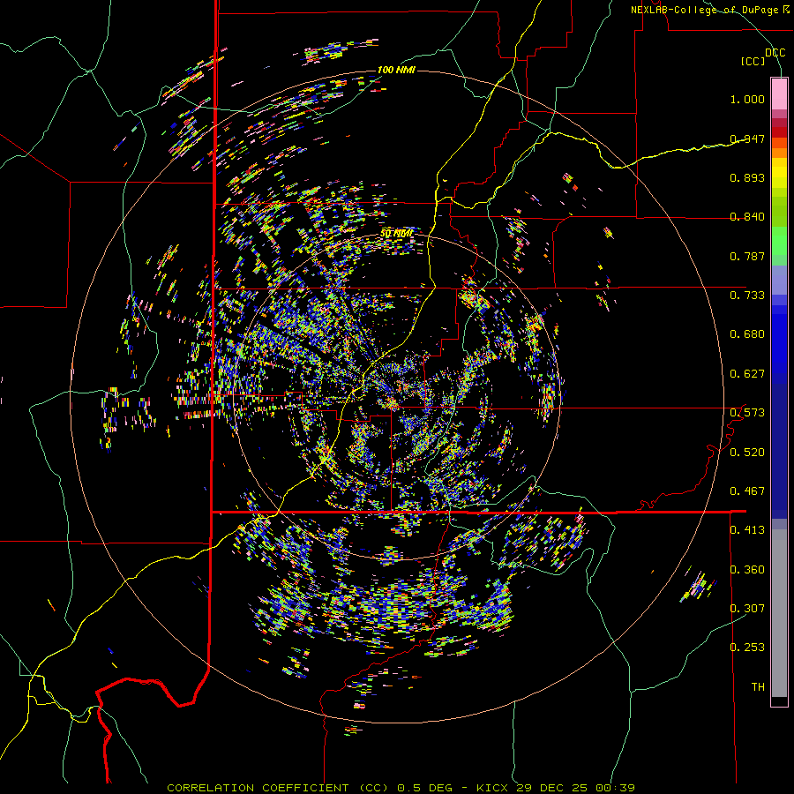Click the 1.000 scale value
794x794 pixels.
point(747,99)
